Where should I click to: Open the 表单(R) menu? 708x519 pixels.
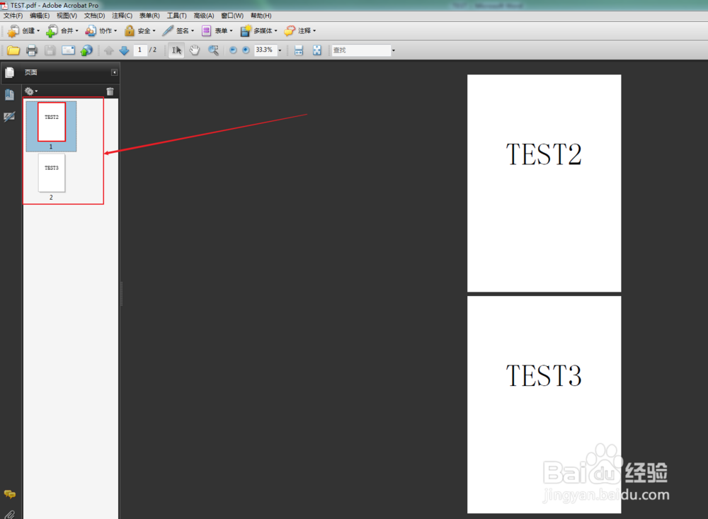coord(149,16)
